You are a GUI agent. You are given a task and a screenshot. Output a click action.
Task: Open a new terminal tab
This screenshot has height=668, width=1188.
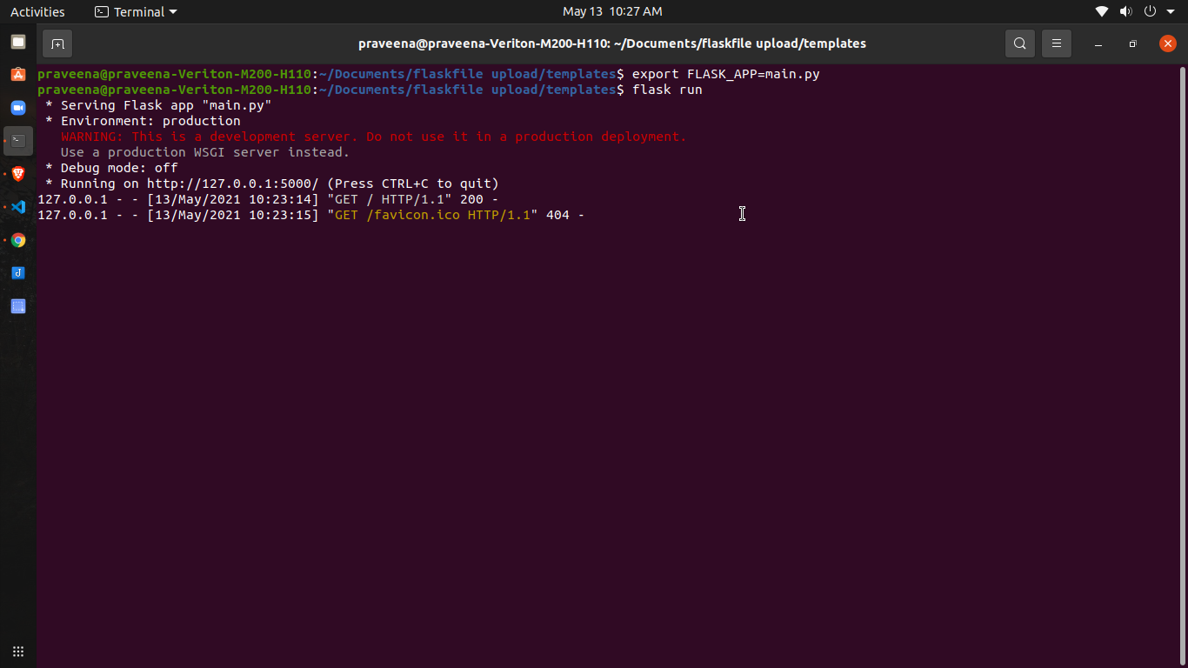pyautogui.click(x=57, y=43)
